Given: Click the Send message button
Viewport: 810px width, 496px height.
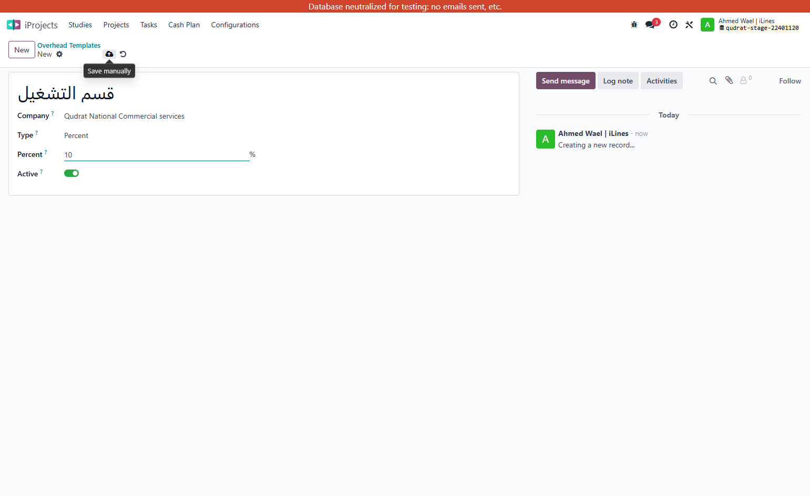Looking at the screenshot, I should (566, 81).
